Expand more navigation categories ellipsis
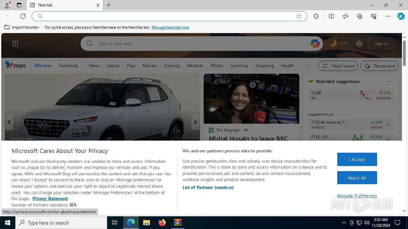This screenshot has width=408, height=229. point(308,66)
